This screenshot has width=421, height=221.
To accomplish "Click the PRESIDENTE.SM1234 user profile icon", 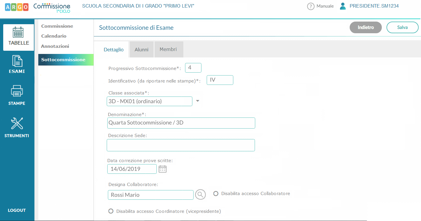I will 343,6.
